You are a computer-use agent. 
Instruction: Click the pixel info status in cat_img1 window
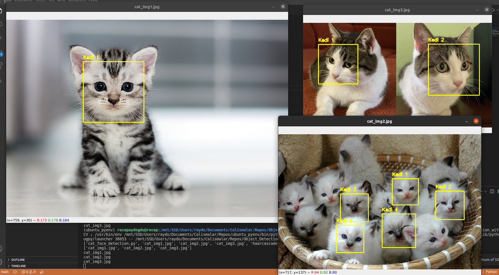pos(38,220)
